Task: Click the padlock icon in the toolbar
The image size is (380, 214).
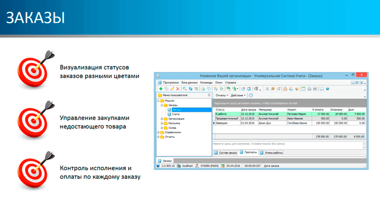Action: (x=285, y=89)
